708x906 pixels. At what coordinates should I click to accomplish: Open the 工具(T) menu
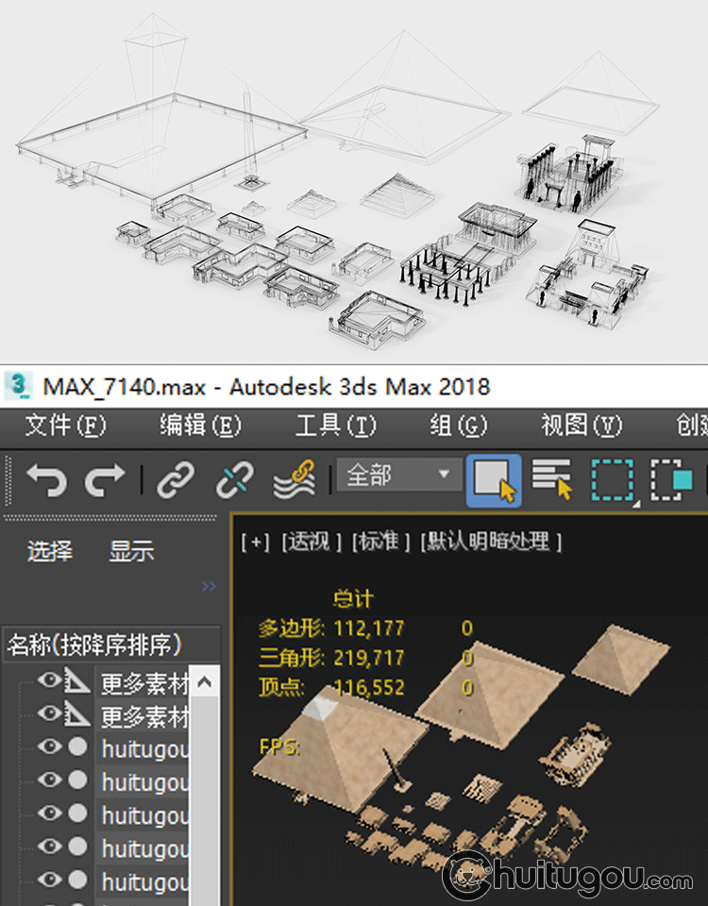(336, 426)
